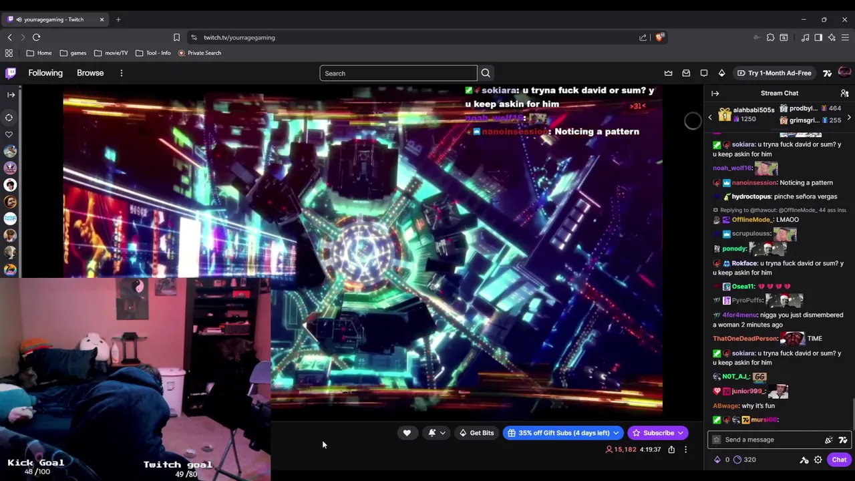Open Private Search bookmark
Viewport: 855px width, 481px height.
pyautogui.click(x=200, y=53)
